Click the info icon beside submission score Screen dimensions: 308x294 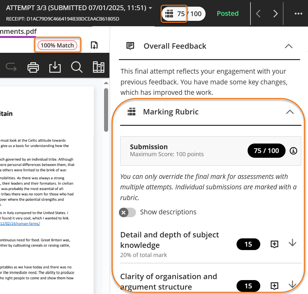293,151
